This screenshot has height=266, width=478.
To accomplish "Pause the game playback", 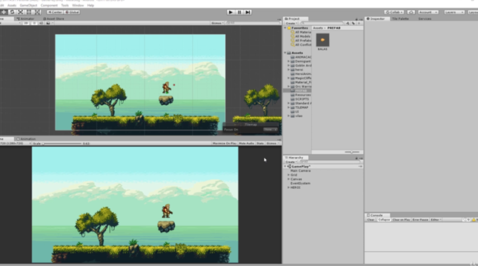I will [240, 12].
